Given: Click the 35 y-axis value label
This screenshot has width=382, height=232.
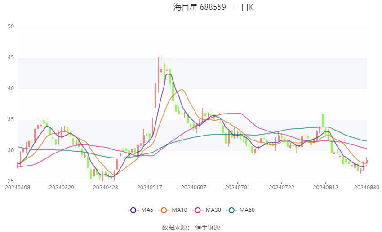Looking at the screenshot, I should click(x=11, y=119).
